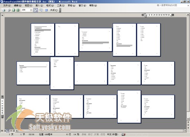Open the 16% zoom dropdown arrow

(31, 10)
